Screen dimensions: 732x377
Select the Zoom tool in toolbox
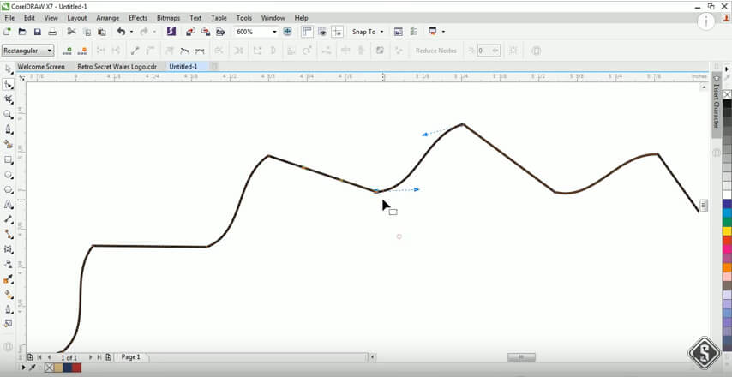[9, 114]
